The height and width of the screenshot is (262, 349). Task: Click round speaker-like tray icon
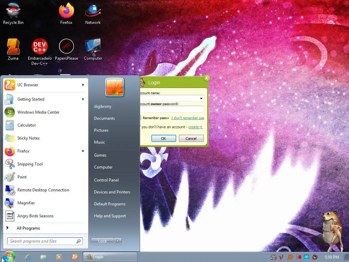[x=315, y=257]
